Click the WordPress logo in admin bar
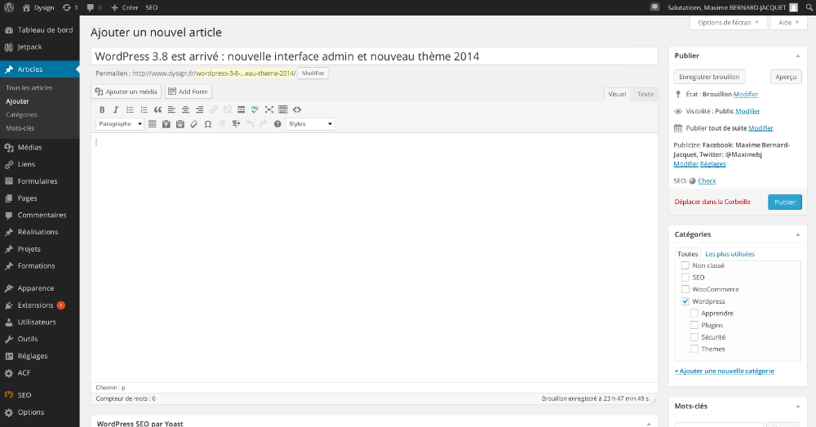This screenshot has height=427, width=816. [9, 7]
